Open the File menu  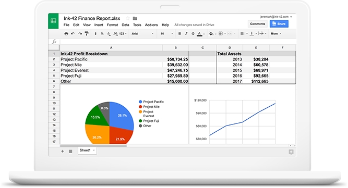point(66,25)
